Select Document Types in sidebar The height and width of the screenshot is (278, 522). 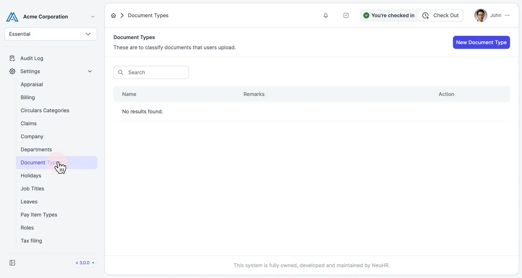tap(57, 163)
